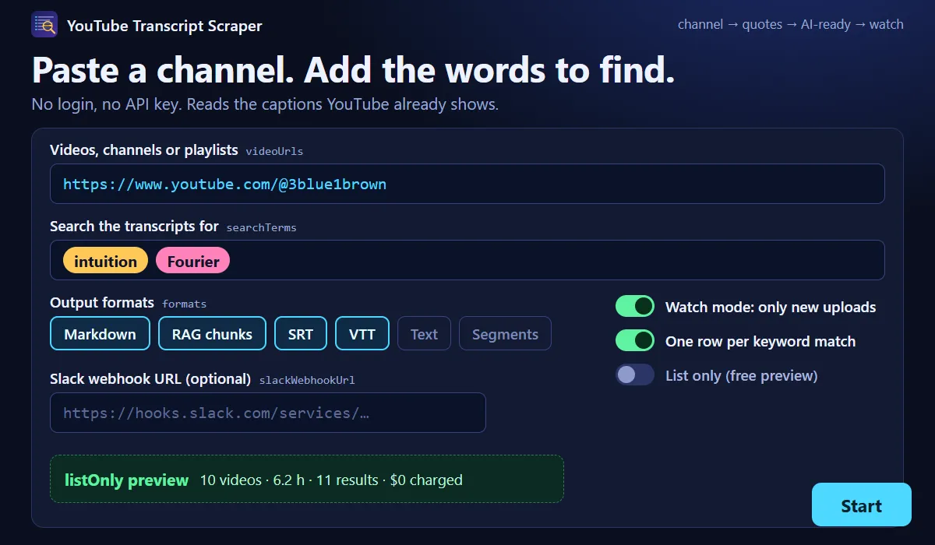Click the 'YouTube Transcript Scraper' title text
The height and width of the screenshot is (545, 935).
[x=164, y=26]
